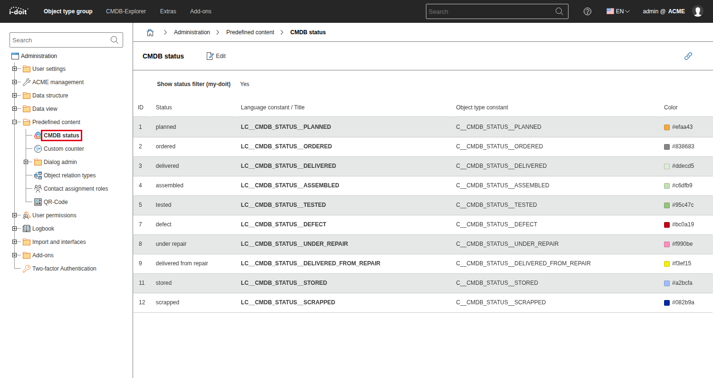Expand the Logbook tree node
The height and width of the screenshot is (378, 713).
tap(14, 229)
